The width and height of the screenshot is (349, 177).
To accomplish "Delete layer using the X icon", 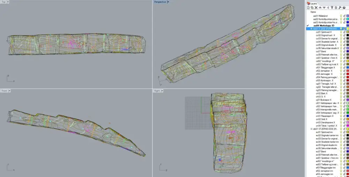I will (x=316, y=7).
